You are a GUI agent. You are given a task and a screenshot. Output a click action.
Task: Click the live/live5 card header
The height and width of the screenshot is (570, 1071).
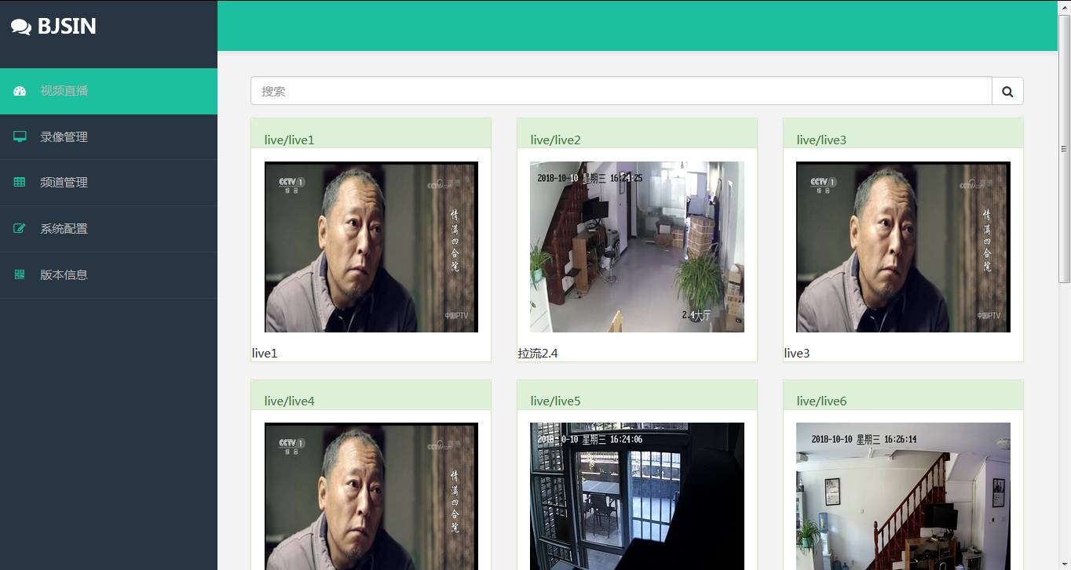(x=637, y=395)
